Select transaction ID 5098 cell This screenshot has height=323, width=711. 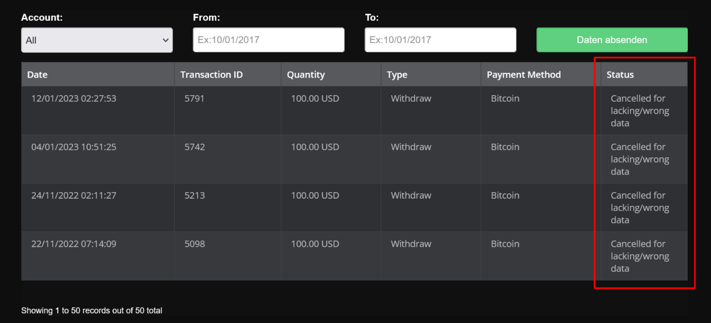click(194, 244)
